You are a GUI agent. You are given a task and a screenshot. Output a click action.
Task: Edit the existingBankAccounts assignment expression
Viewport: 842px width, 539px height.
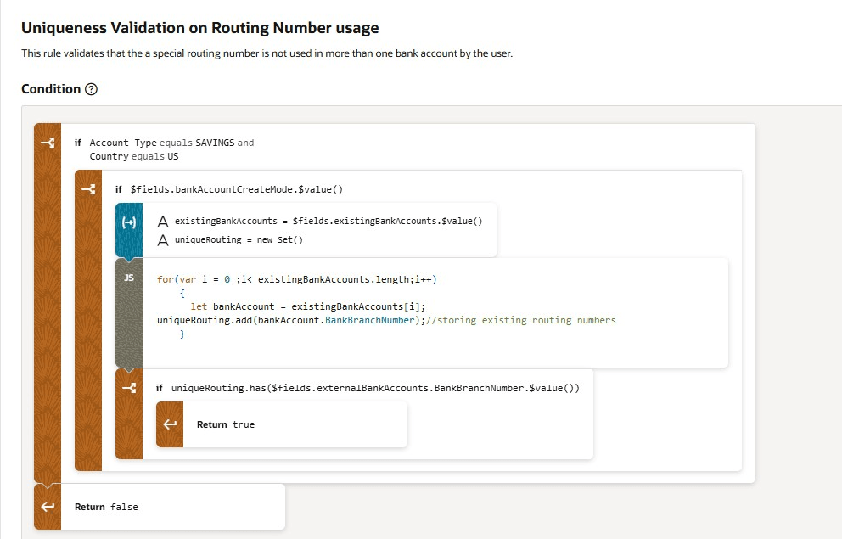point(328,222)
